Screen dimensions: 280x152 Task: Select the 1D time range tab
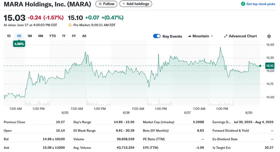tap(9, 36)
